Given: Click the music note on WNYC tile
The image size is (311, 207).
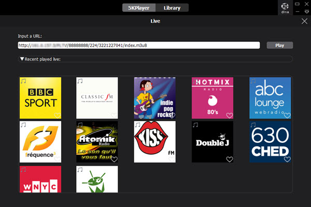Looking at the screenshot, I should tap(23, 170).
